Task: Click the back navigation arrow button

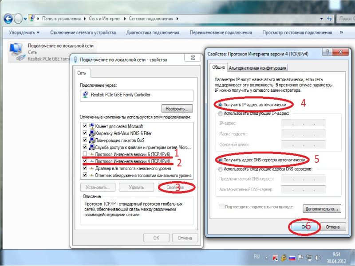Action: (x=8, y=19)
